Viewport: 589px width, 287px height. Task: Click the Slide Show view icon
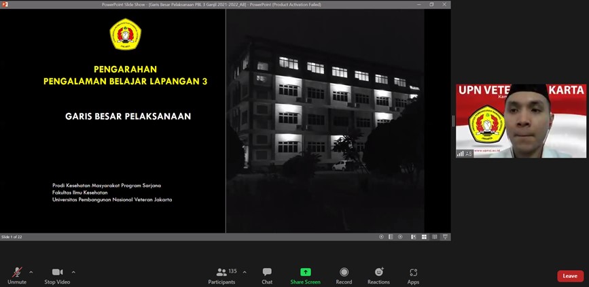point(445,237)
